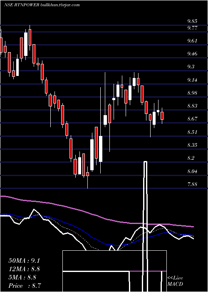
Task: Click the 8.83 price label
Action: coord(192,106)
